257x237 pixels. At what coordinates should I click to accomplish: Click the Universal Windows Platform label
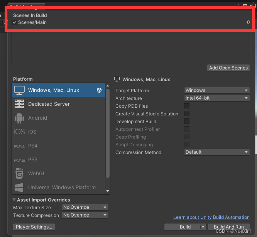point(62,187)
